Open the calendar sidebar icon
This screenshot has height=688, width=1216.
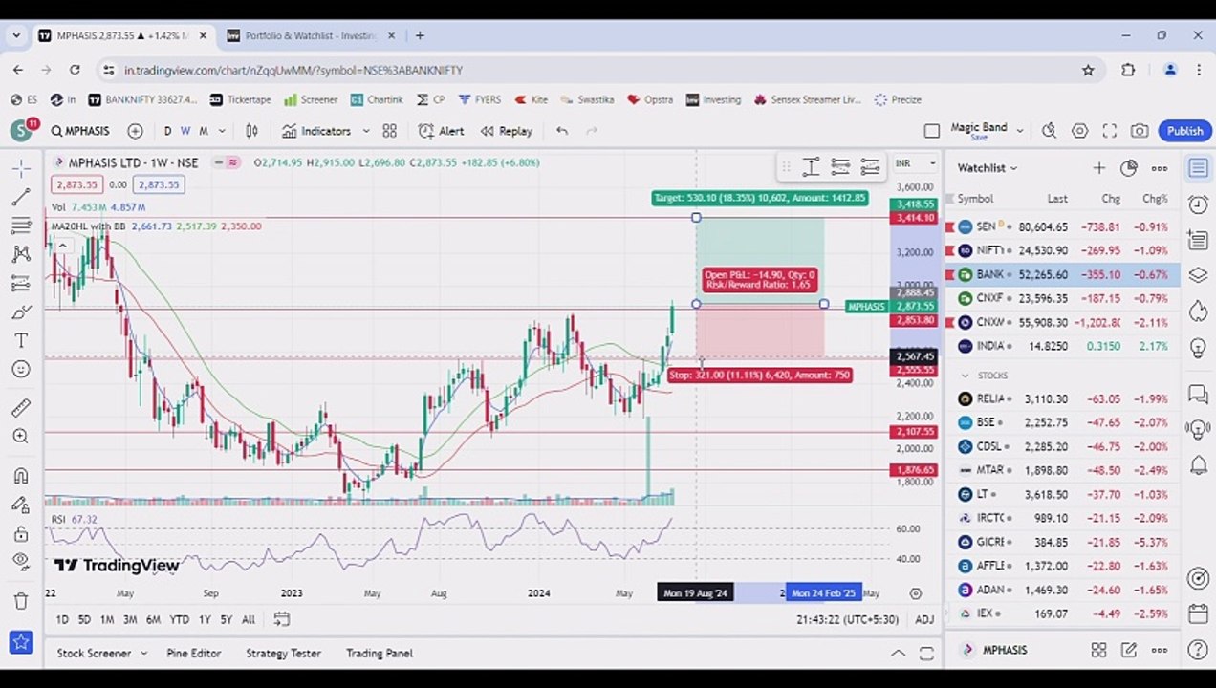tap(1198, 613)
